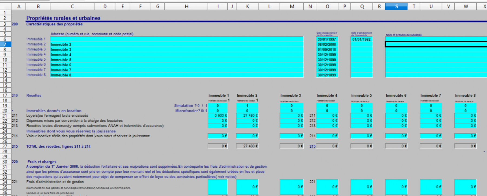The width and height of the screenshot is (487, 196).
Task: Select the 27 480 € total recettes cell
Action: pyautogui.click(x=247, y=146)
